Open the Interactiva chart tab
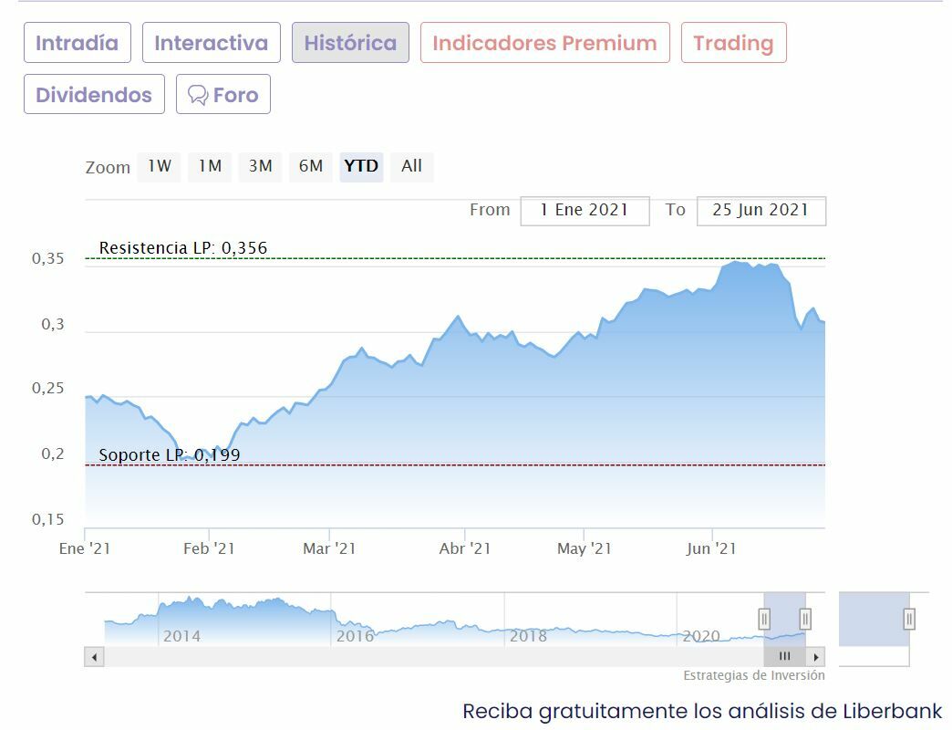This screenshot has height=730, width=952. (212, 43)
